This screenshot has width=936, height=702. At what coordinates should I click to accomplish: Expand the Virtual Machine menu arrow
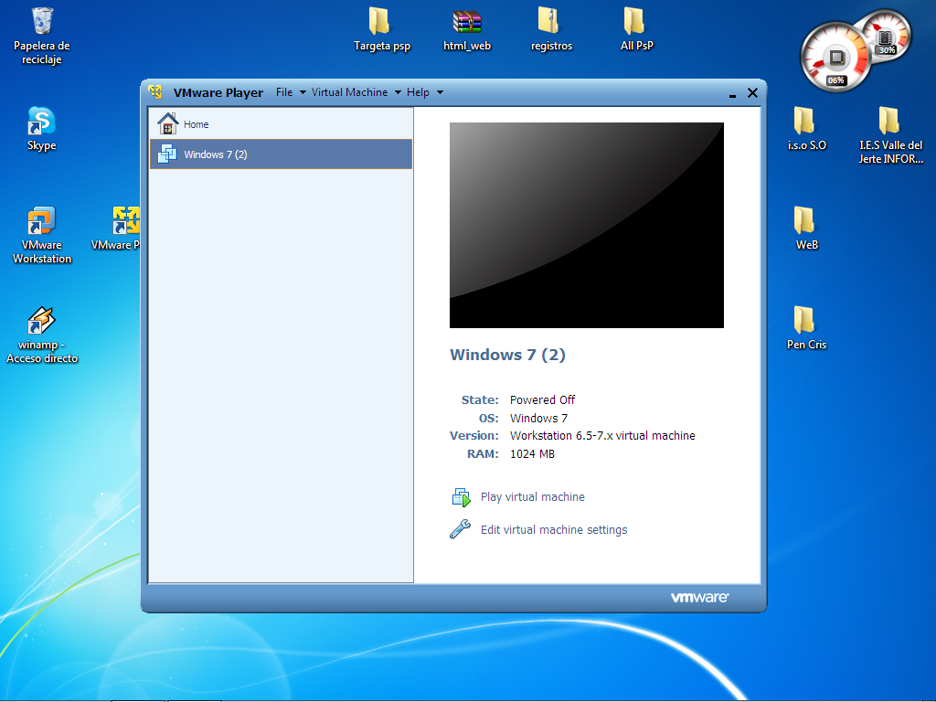(398, 92)
